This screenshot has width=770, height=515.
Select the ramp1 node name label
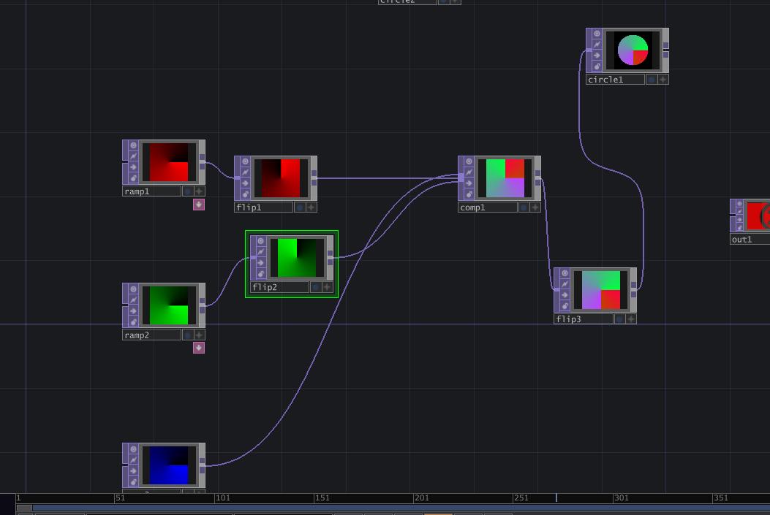tap(152, 191)
